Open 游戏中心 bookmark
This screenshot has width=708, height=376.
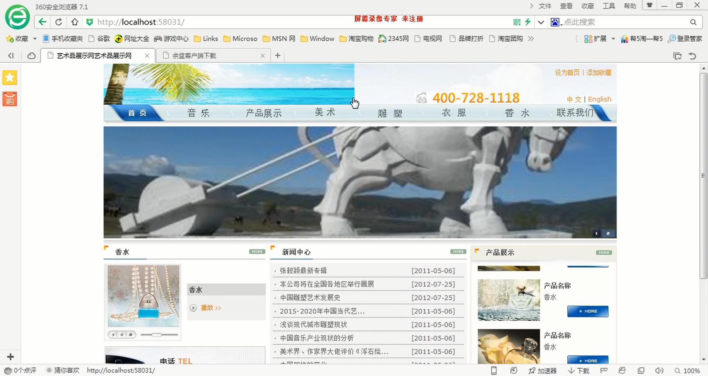pyautogui.click(x=171, y=39)
